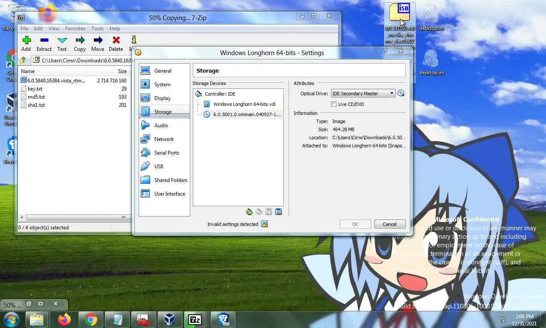Screen dimensions: 546x328
Task: Open the ISO folder icon on desktop
Action: click(400, 14)
